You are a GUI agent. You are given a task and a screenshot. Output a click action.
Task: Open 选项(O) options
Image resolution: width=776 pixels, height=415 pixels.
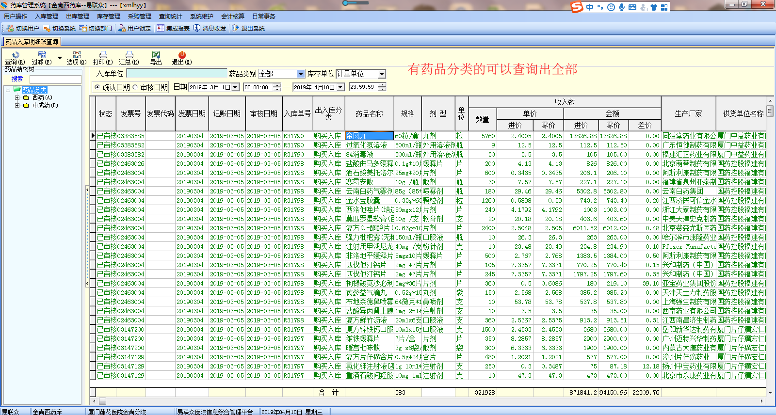click(77, 58)
